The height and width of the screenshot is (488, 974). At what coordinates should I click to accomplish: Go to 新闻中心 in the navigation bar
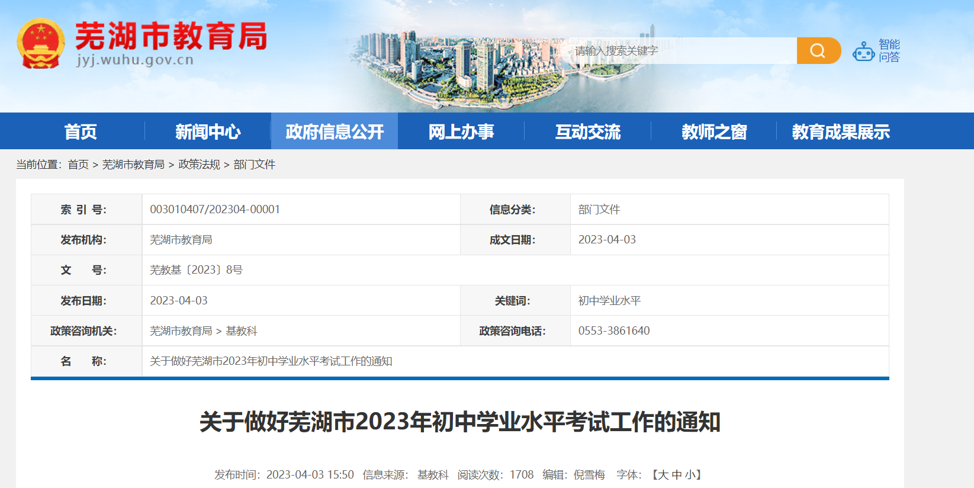(x=208, y=131)
